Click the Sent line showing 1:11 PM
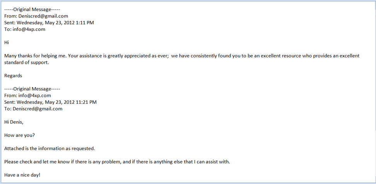Image resolution: width=376 pixels, height=184 pixels. [x=49, y=22]
